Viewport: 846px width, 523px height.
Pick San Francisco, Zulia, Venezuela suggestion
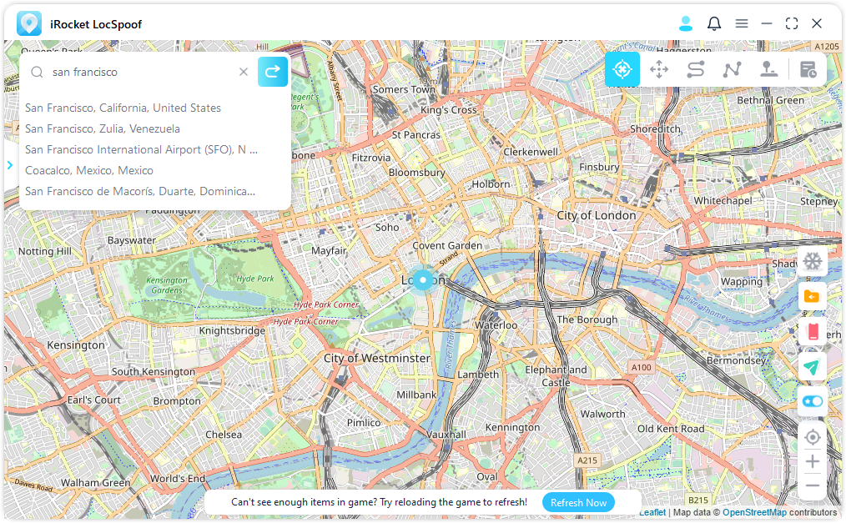coord(103,128)
